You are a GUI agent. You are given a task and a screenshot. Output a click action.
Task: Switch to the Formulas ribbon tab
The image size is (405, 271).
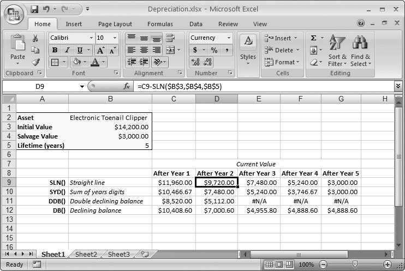point(159,24)
